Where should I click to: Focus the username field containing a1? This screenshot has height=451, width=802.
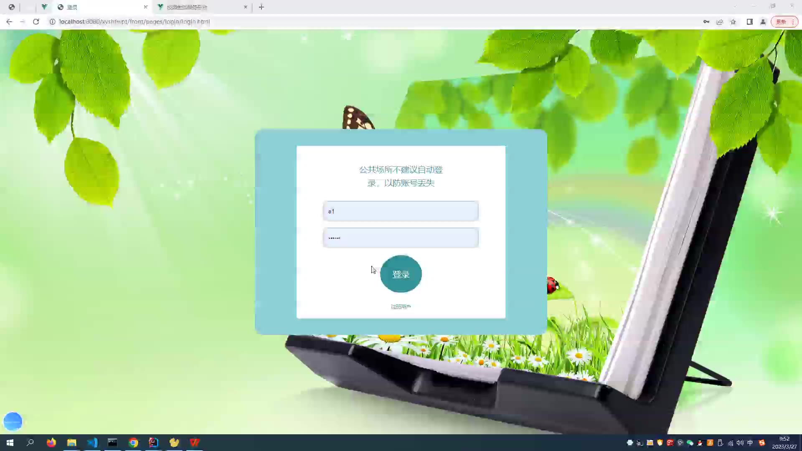point(401,211)
